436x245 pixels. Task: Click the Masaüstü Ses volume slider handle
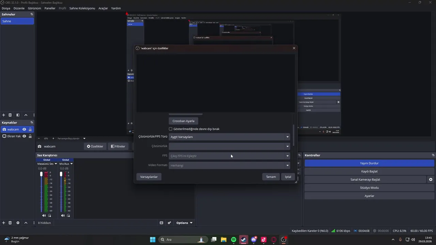tap(42, 174)
